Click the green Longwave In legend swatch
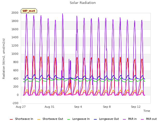This screenshot has width=166, height=124. pos(68,119)
